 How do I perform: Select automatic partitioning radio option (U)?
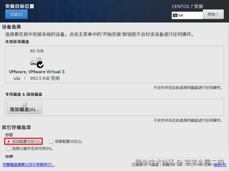click(9, 141)
